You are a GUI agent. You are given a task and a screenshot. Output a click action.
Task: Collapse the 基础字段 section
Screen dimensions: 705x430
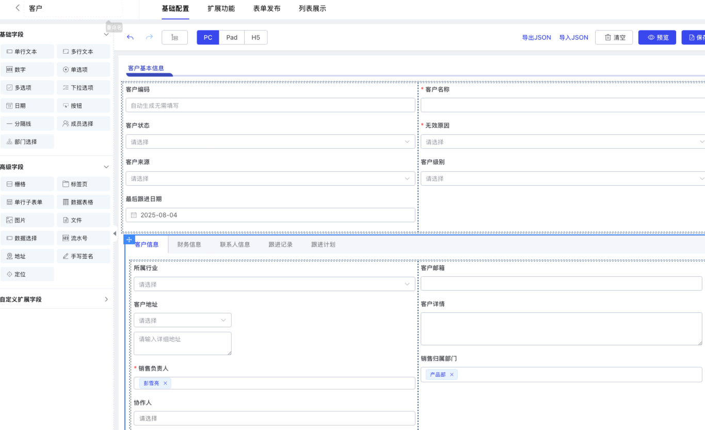click(106, 35)
